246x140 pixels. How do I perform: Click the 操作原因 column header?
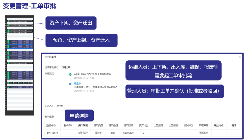(83, 125)
